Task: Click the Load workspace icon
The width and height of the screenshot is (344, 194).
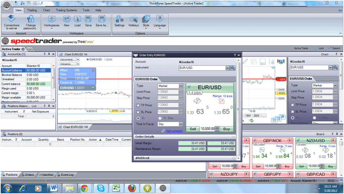Action: tap(77, 19)
